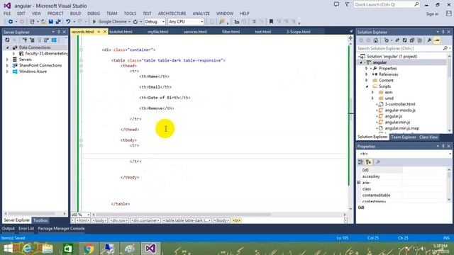Click Collapse All icon in Solution Explorer toolbar
This screenshot has width=454, height=255.
411,40
